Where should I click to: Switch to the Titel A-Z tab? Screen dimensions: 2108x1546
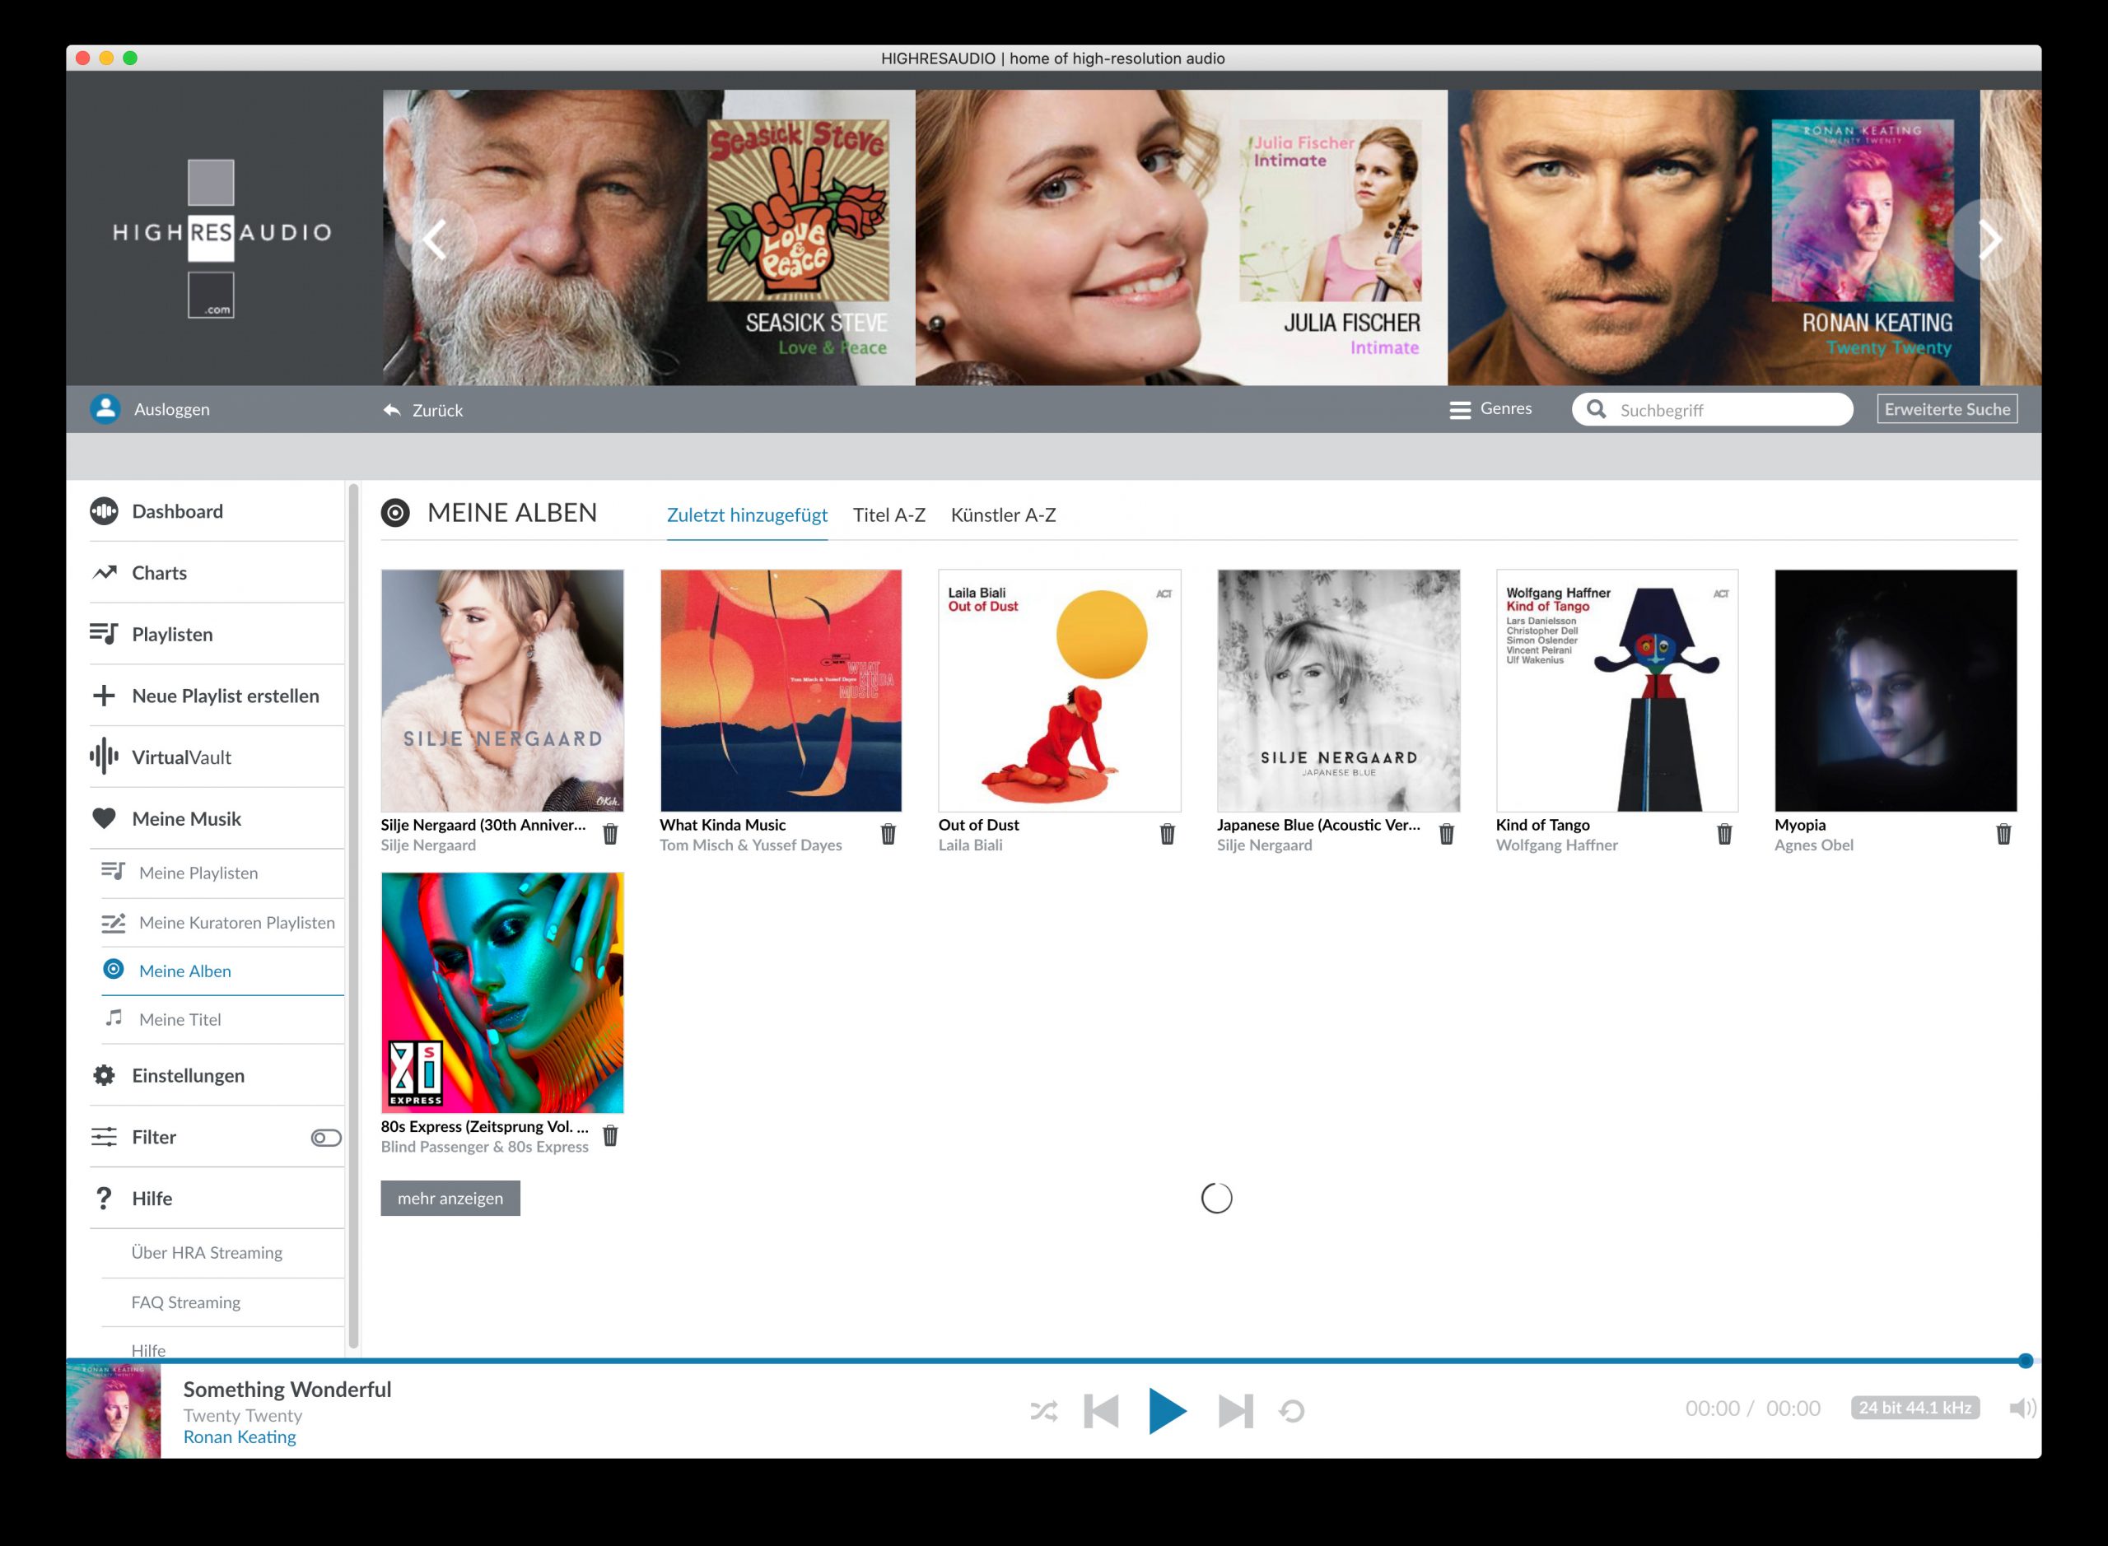(x=889, y=515)
